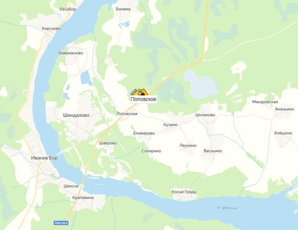
Task: Click the Макаровская label
Action: tap(265, 102)
